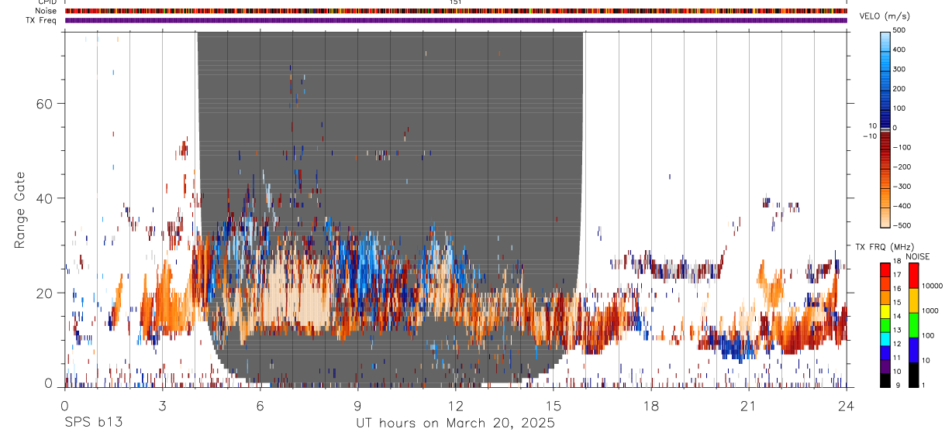
Task: Click the yellow NOISE segment between 1000 and 10000
Action: [914, 300]
